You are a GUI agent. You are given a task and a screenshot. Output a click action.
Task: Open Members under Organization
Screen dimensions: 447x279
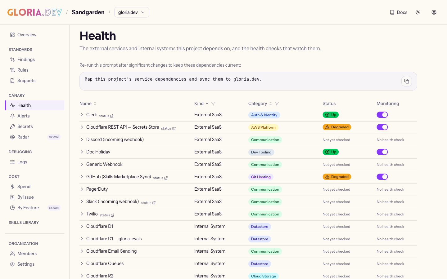(35, 254)
